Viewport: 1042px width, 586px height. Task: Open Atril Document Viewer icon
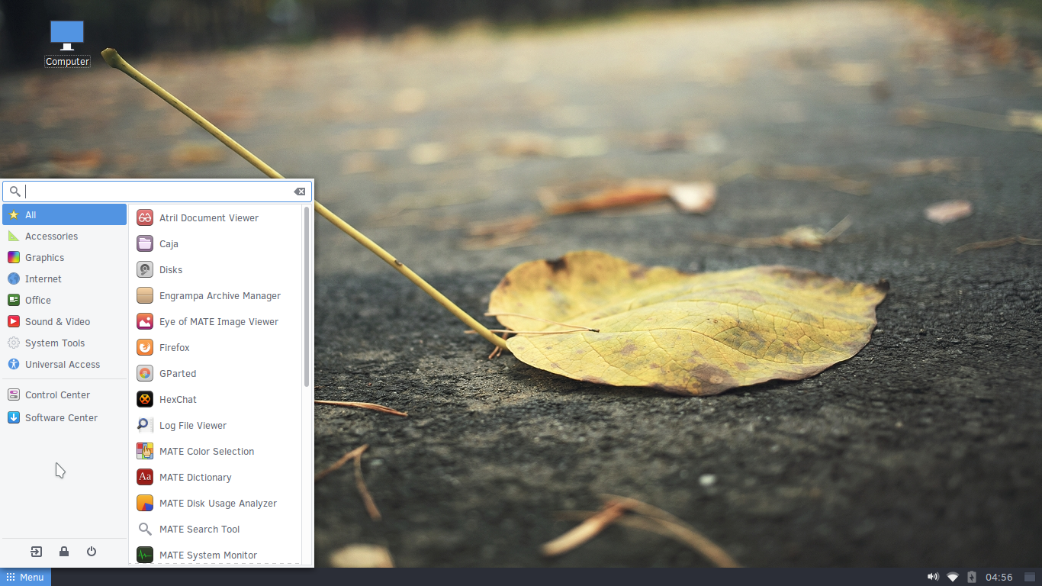tap(145, 217)
